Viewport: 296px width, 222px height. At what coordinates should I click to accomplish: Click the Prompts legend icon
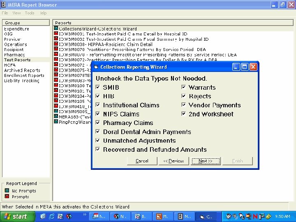point(7,196)
